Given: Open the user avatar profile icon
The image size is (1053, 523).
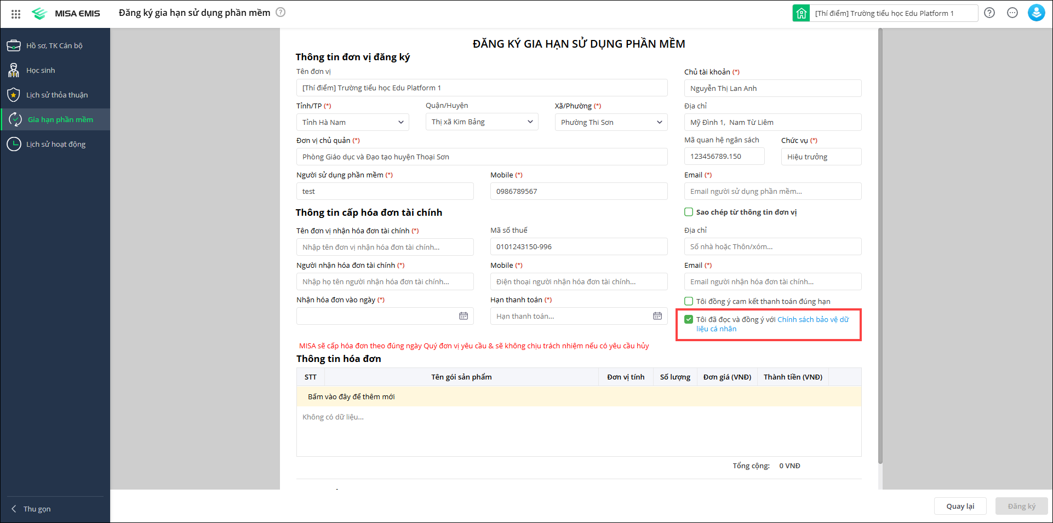Looking at the screenshot, I should click(x=1036, y=13).
